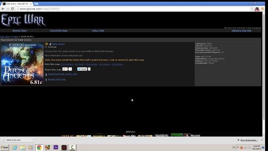268x151 pixels.
Task: Click the download arrow icon beside the link
Action: (x=46, y=74)
